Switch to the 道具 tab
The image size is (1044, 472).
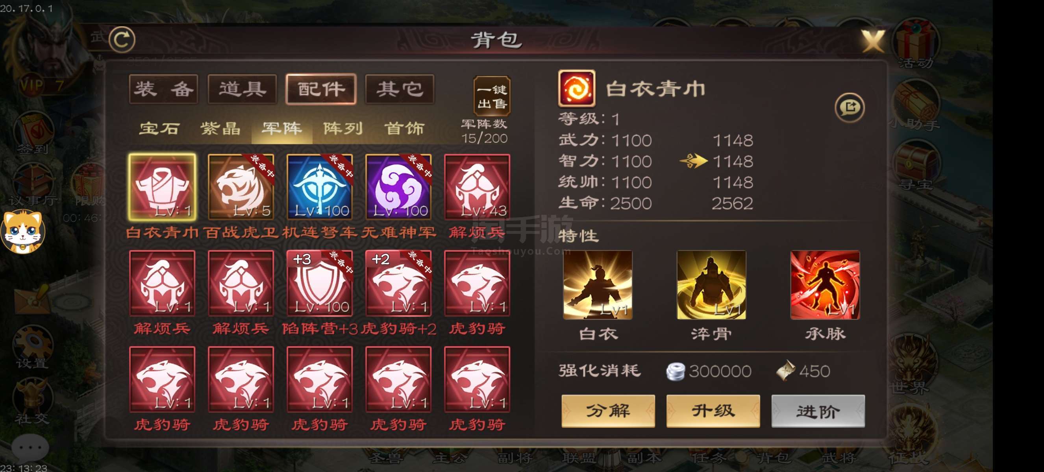[242, 89]
